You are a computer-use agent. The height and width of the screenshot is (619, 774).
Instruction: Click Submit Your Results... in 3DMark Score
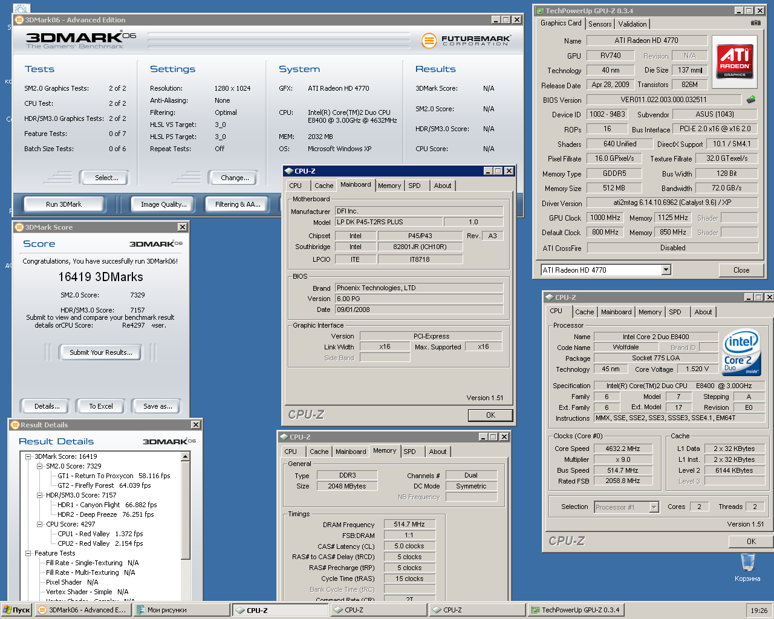click(x=101, y=352)
